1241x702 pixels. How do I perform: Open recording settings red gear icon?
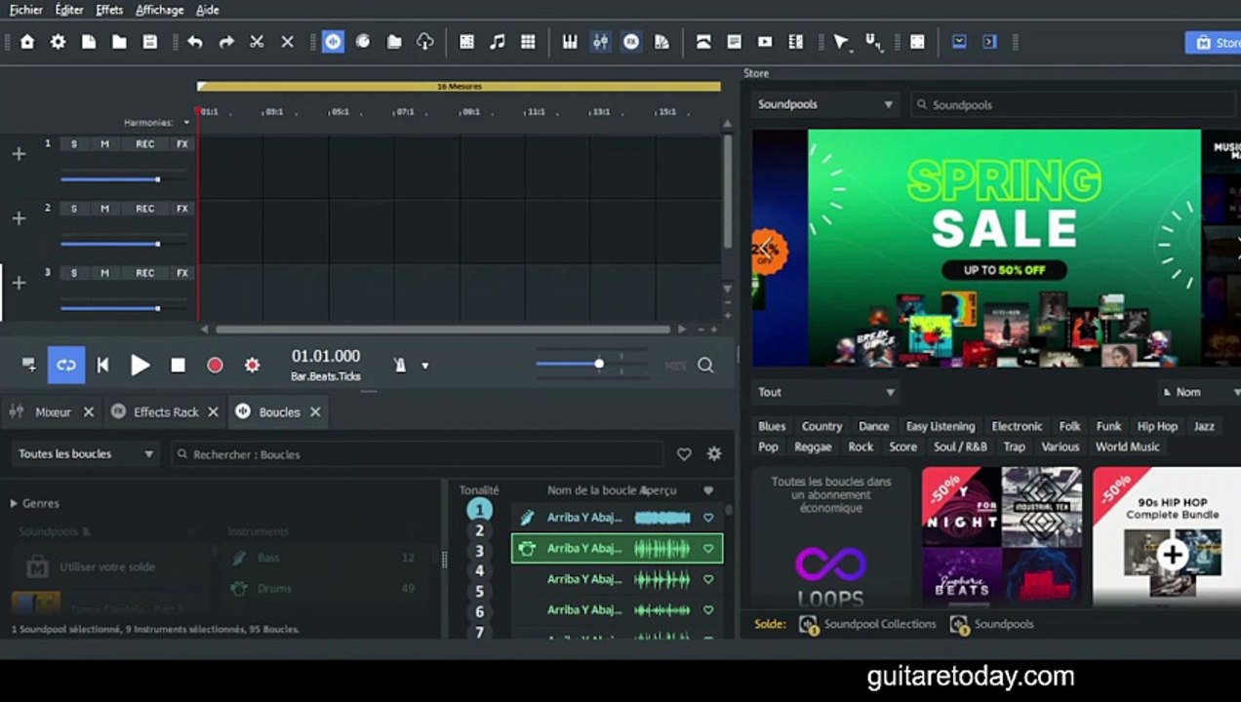pos(252,365)
